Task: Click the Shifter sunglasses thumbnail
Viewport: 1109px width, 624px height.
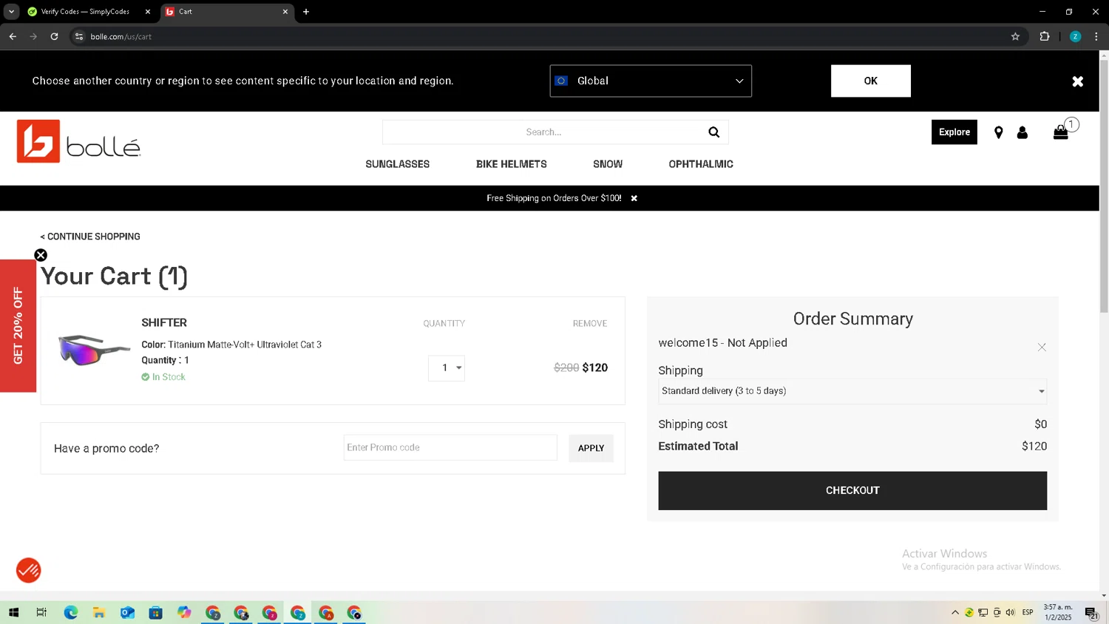Action: point(94,350)
